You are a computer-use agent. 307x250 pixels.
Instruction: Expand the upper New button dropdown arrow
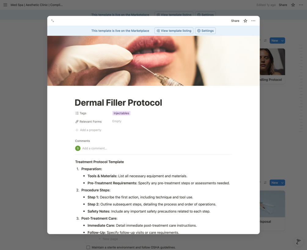click(x=282, y=41)
